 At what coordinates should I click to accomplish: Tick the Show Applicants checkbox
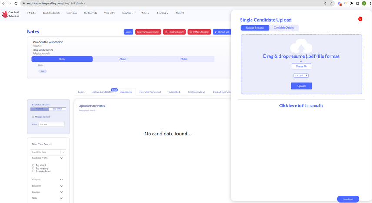pyautogui.click(x=33, y=171)
